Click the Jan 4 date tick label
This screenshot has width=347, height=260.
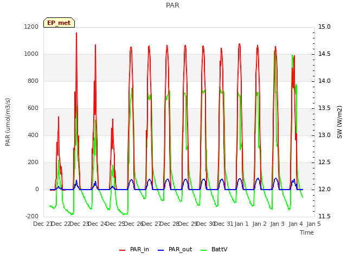295,224
